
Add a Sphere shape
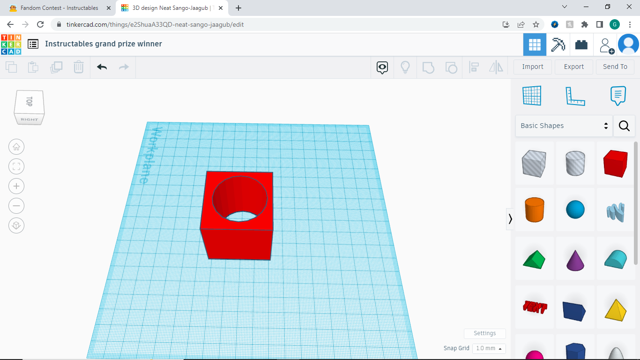575,210
